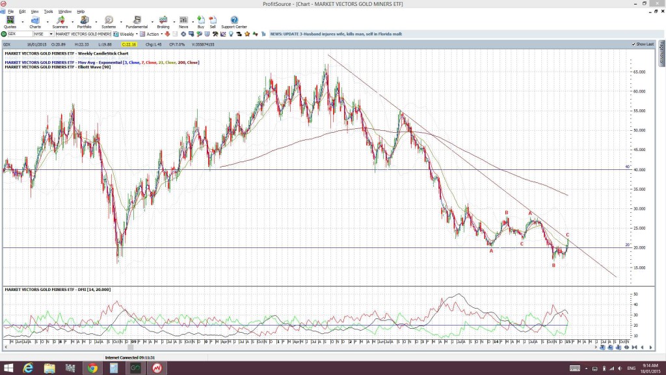Click the highlighted close value C:22.16
666x375 pixels.
click(129, 44)
